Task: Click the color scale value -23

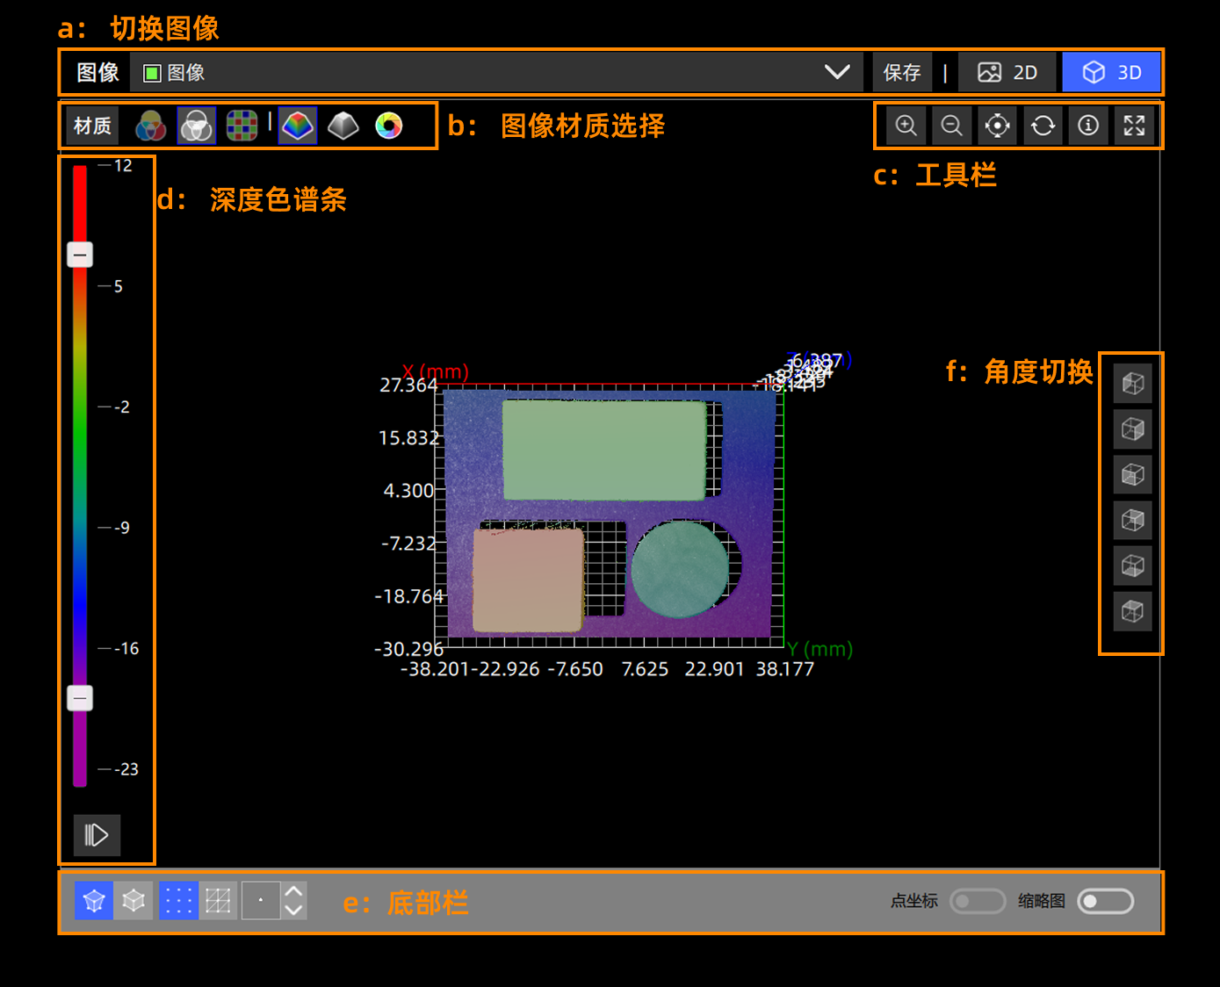Action: (126, 769)
